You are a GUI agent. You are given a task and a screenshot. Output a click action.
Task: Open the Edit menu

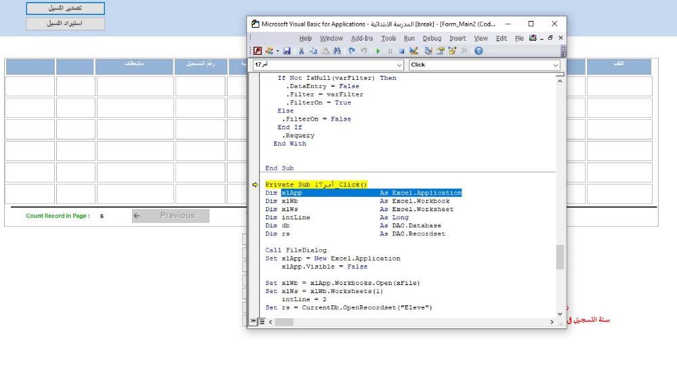[501, 39]
